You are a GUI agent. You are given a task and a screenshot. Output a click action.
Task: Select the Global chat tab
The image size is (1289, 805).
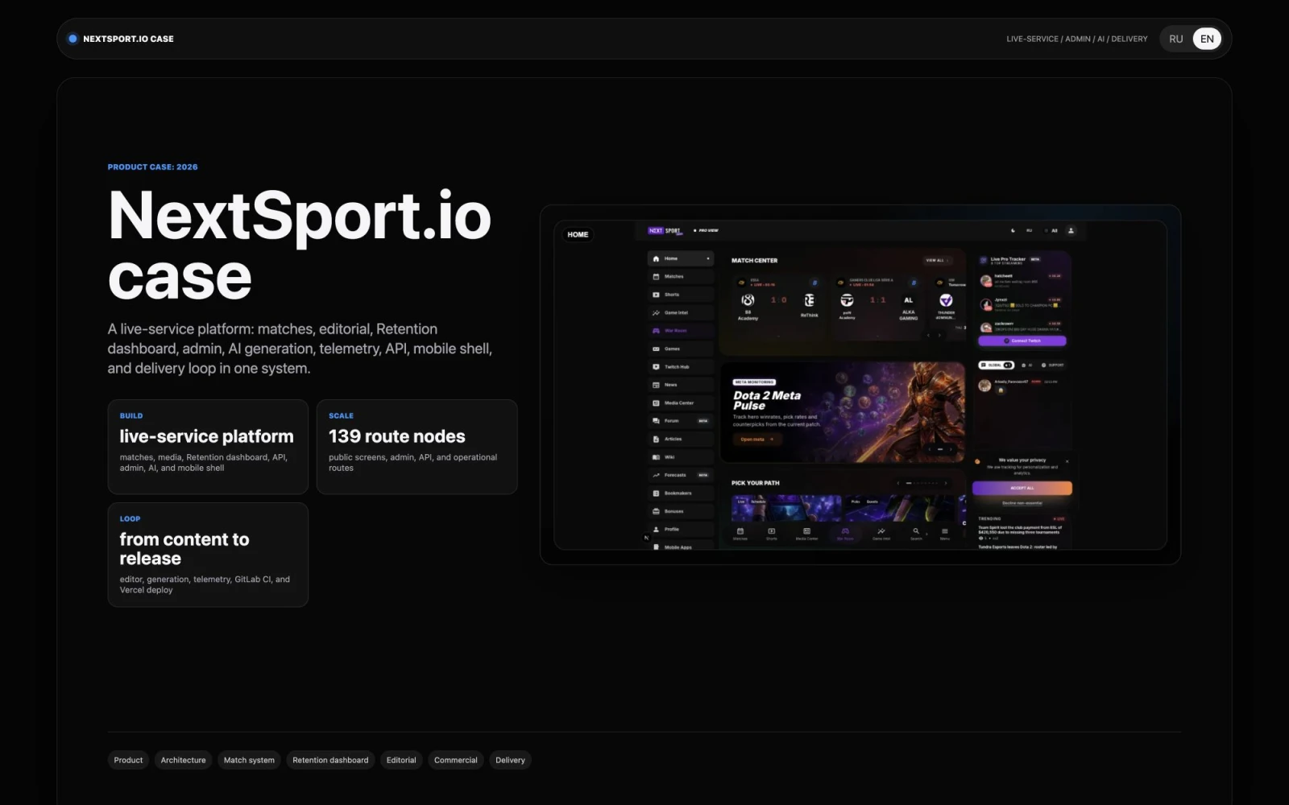click(x=997, y=365)
